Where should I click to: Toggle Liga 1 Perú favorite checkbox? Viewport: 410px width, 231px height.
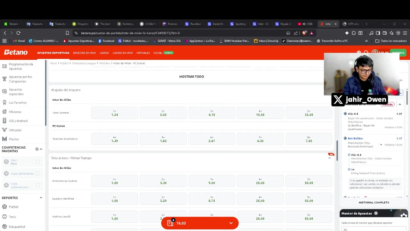coord(38,162)
